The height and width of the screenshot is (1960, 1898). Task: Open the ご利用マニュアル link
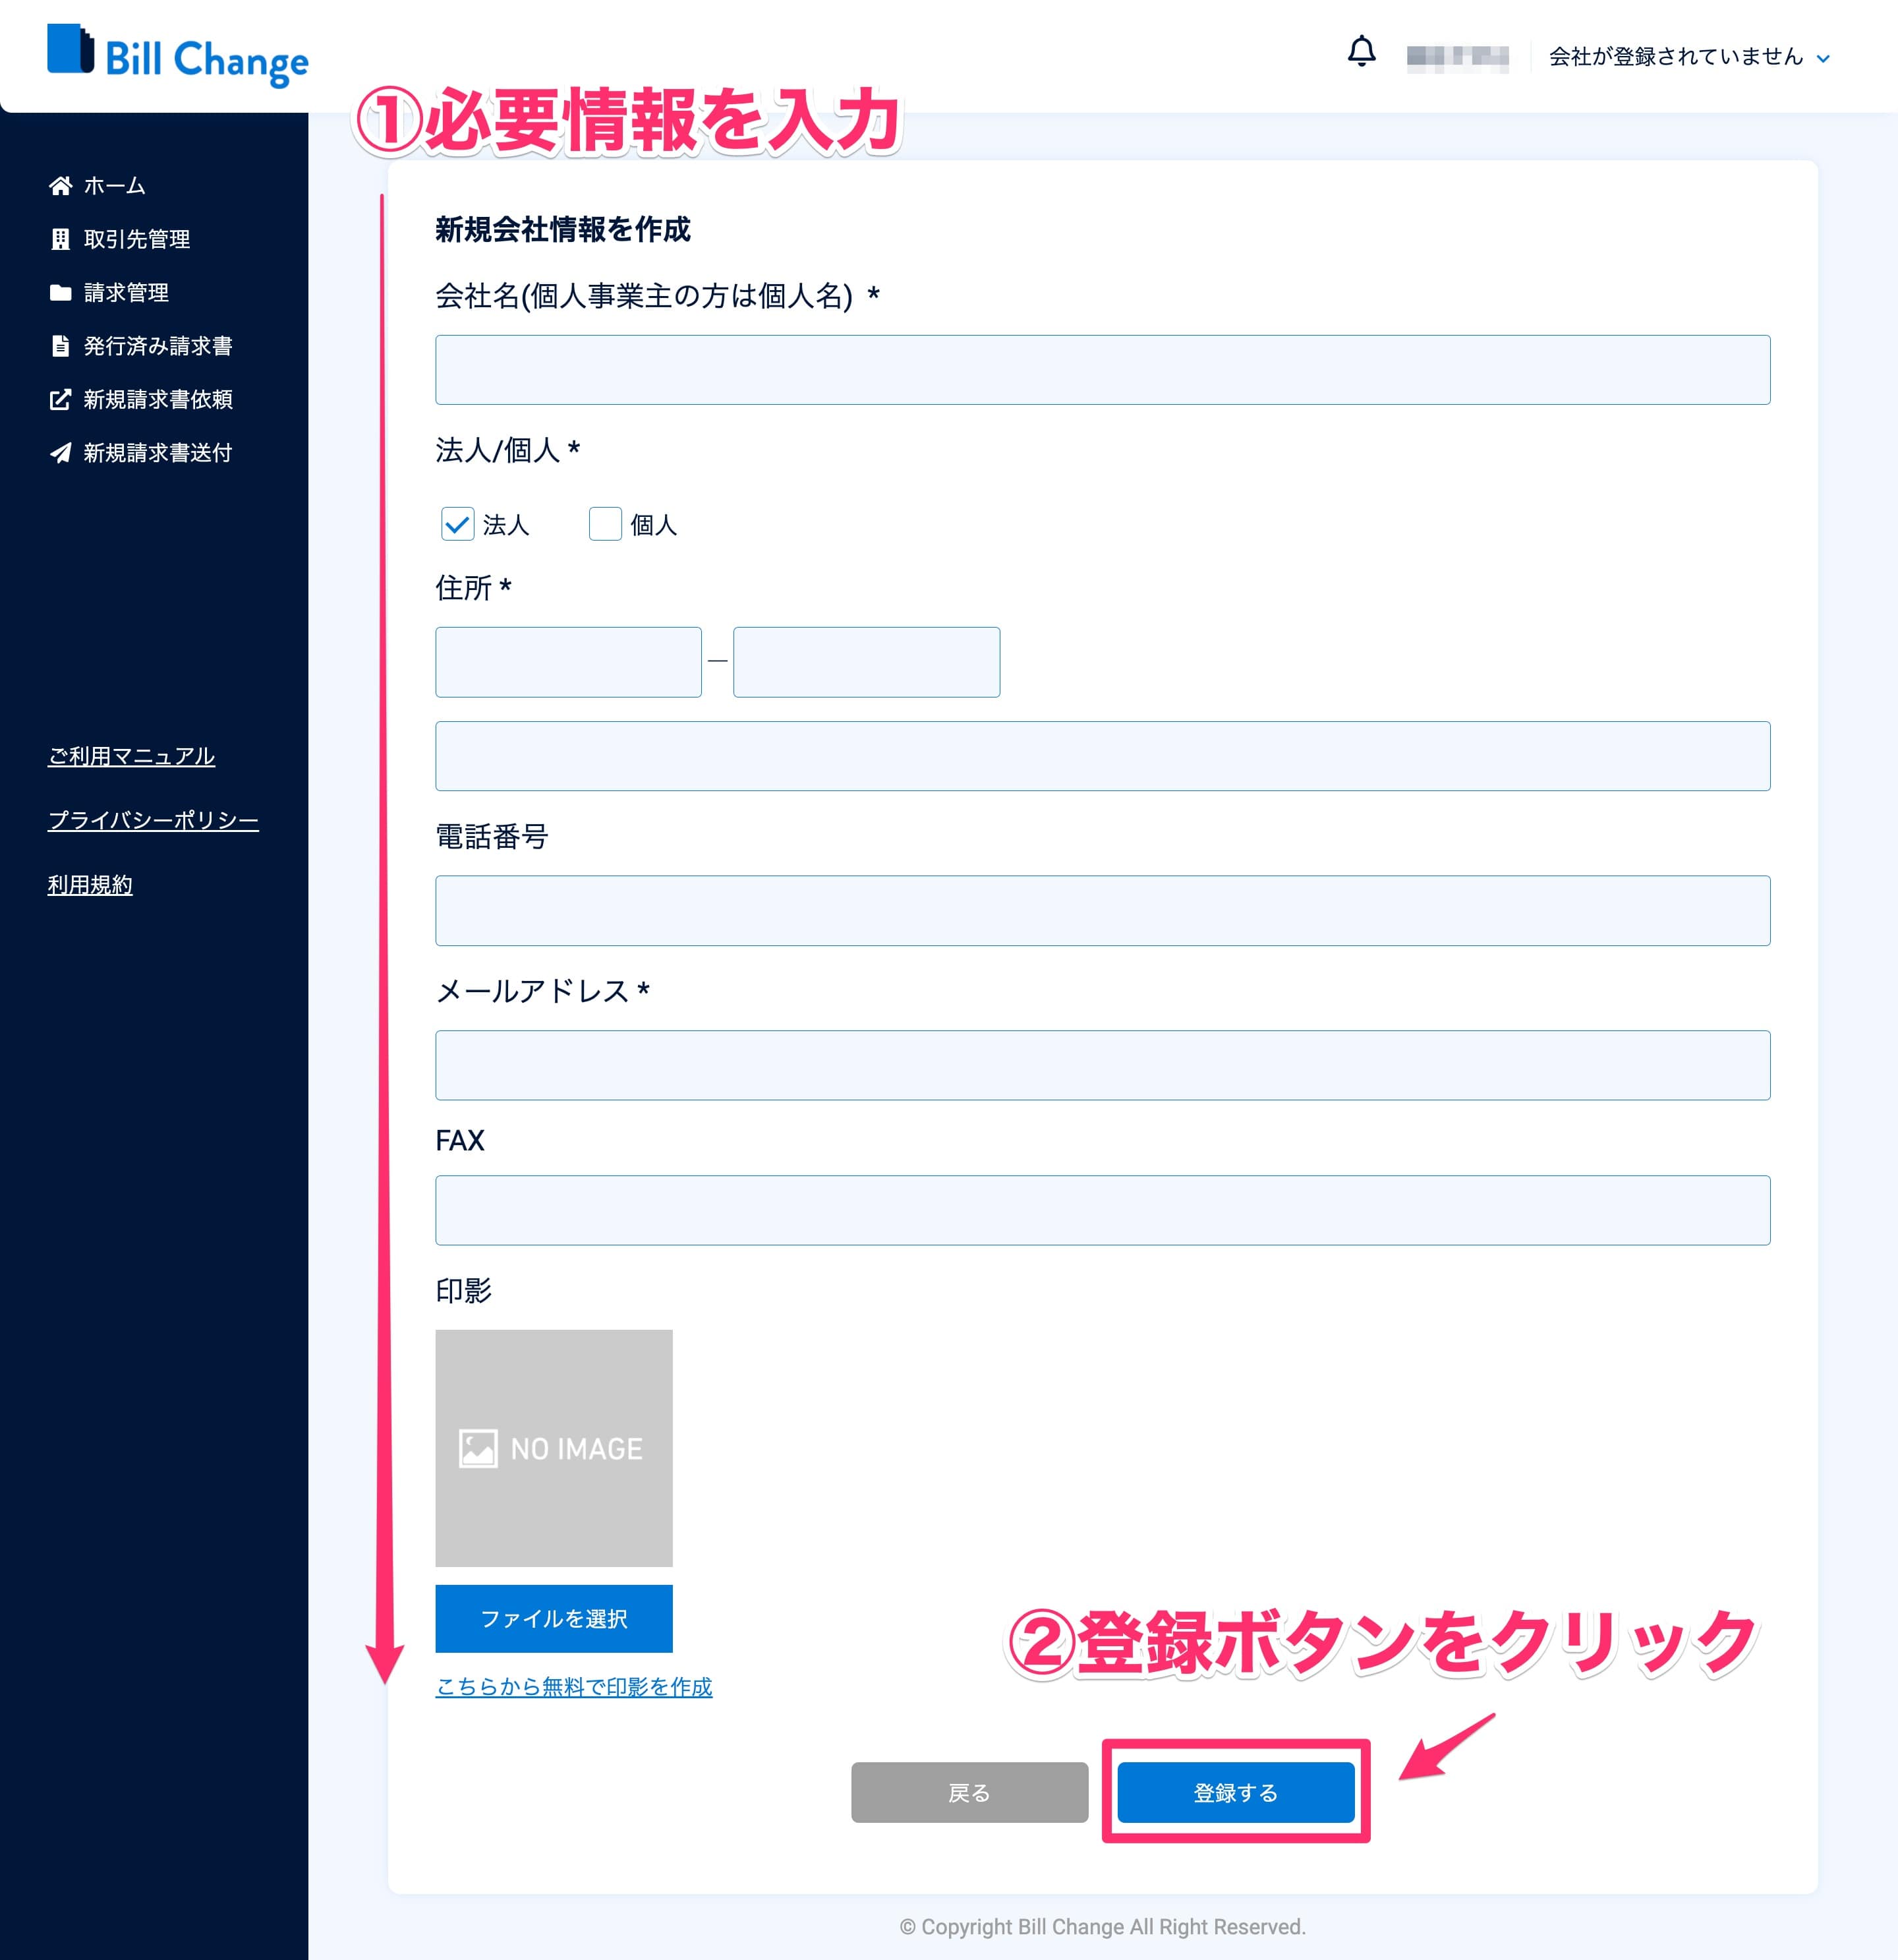[x=131, y=756]
